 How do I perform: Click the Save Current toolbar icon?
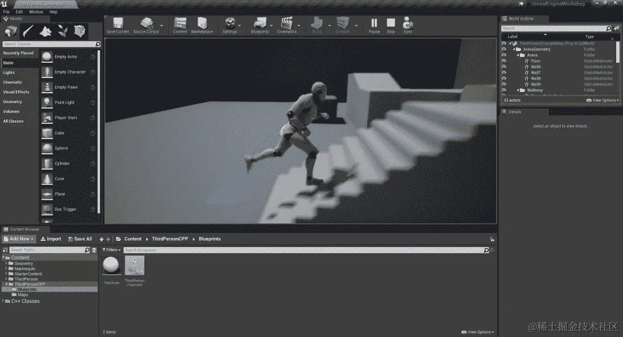pos(118,23)
